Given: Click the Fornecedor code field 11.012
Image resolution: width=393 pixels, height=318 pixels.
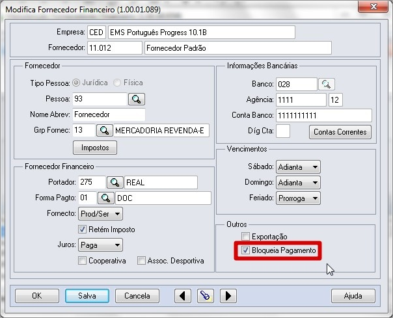Looking at the screenshot, I should pos(115,47).
